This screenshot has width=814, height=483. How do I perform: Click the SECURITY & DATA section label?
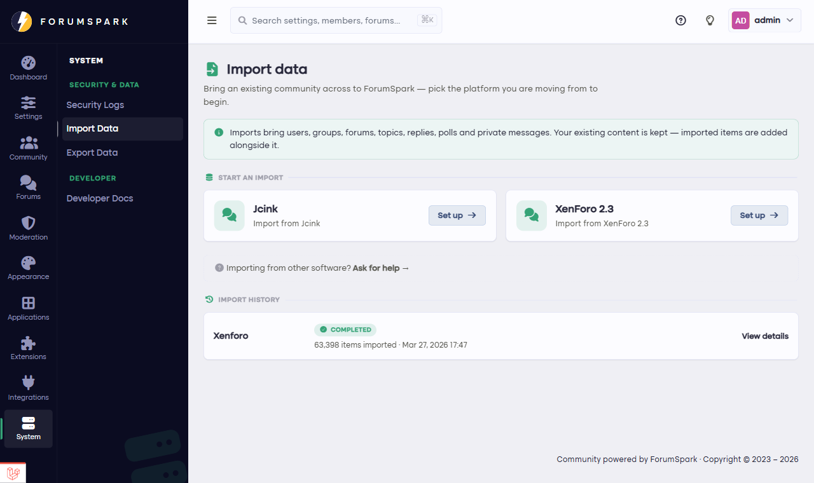(x=104, y=85)
